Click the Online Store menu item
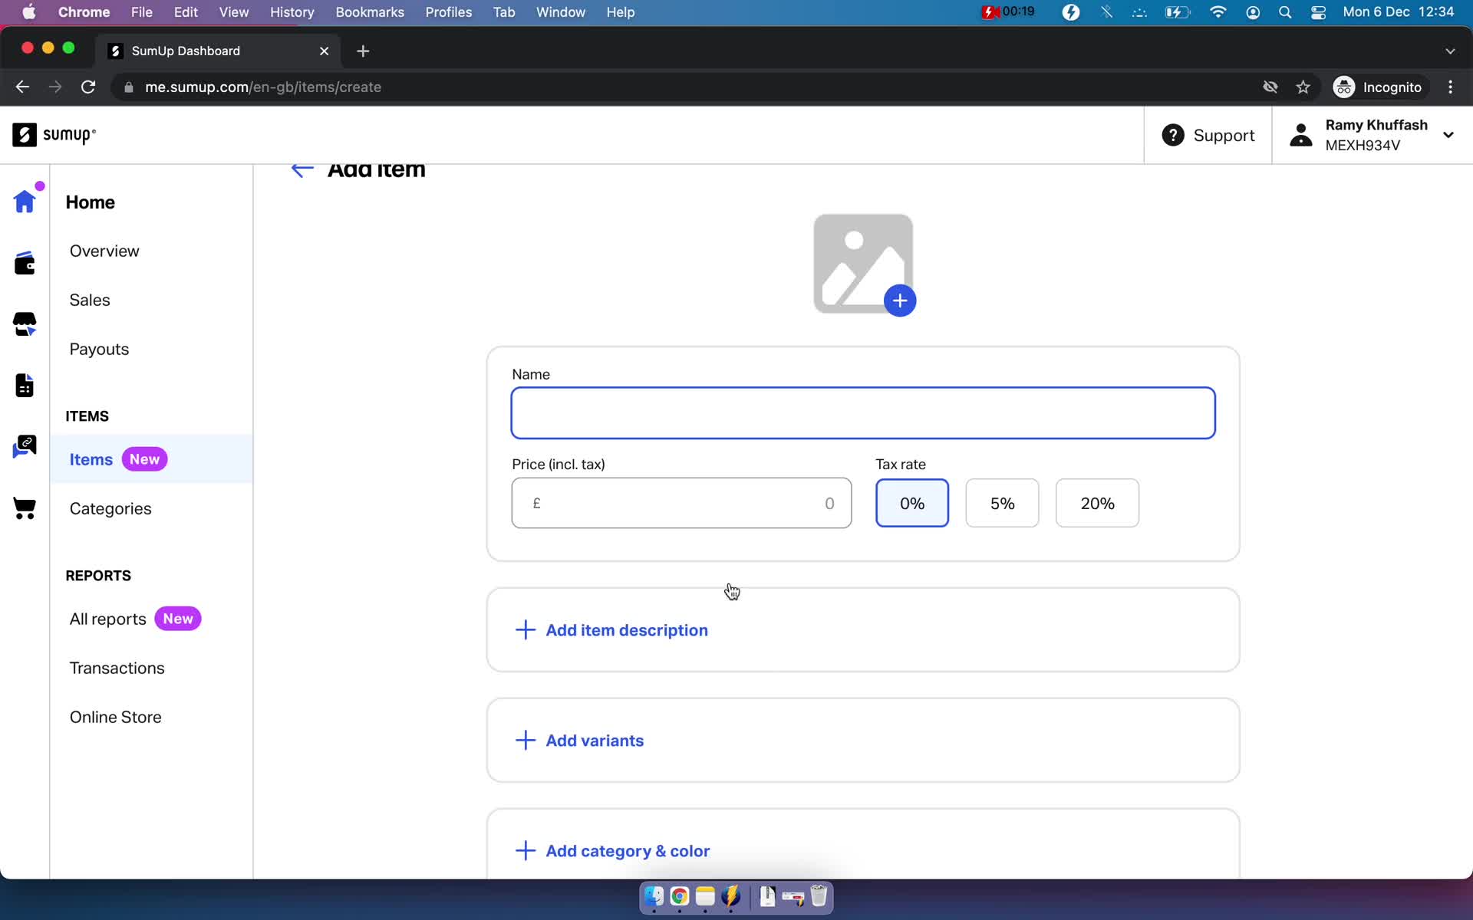Image resolution: width=1473 pixels, height=920 pixels. [114, 717]
